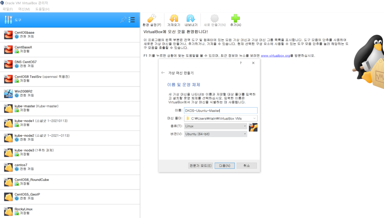
Task: Click the DNS CentOS7 VM icon
Action: (8, 64)
